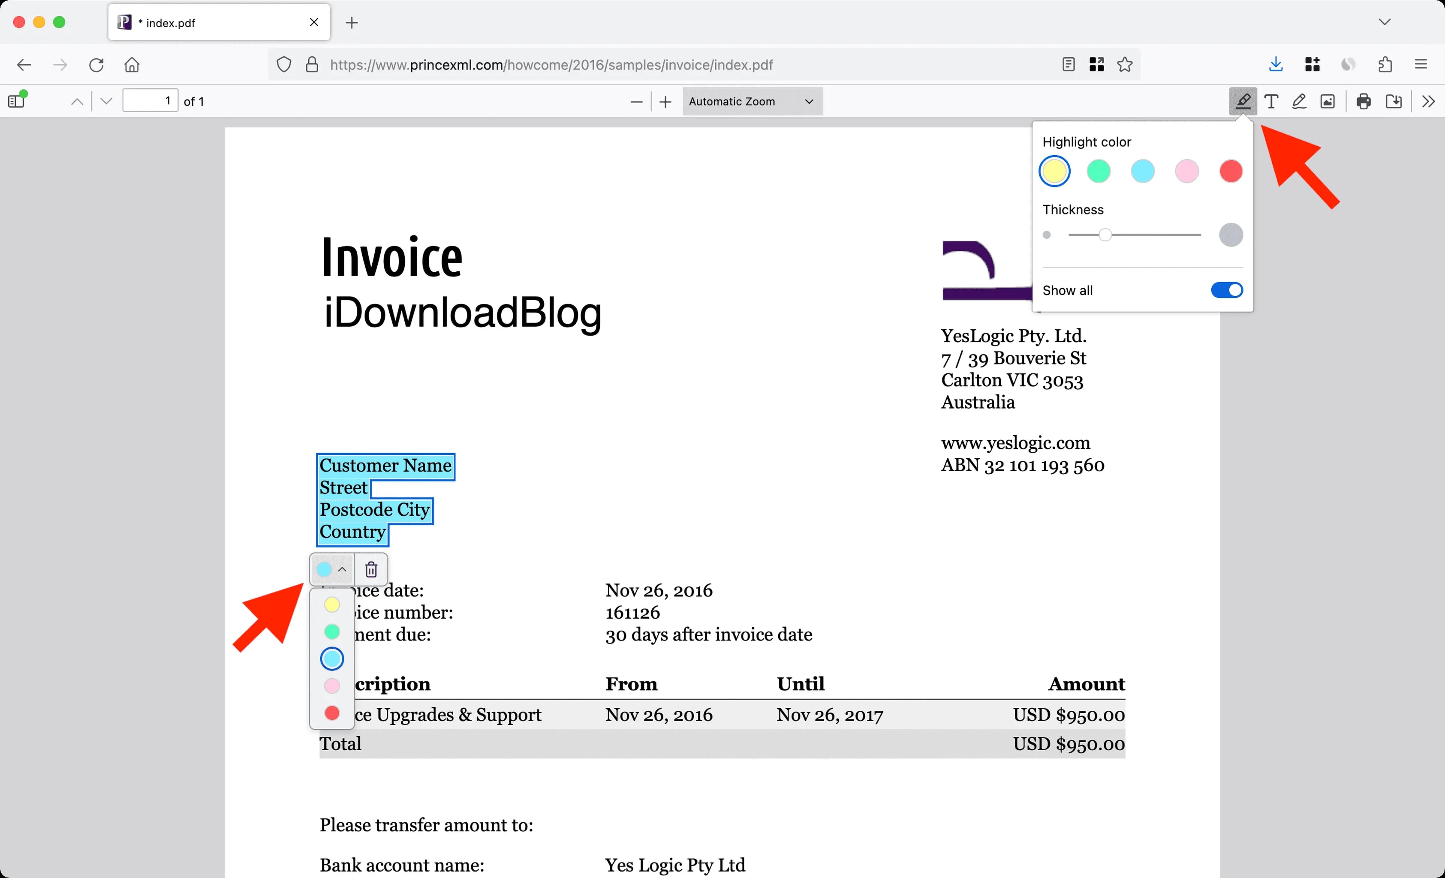Delete the highlight using the trash button
This screenshot has height=878, width=1445.
click(370, 569)
